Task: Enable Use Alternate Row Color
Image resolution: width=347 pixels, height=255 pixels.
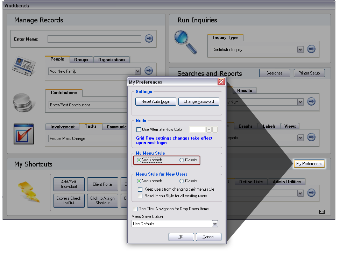Action: [x=139, y=129]
